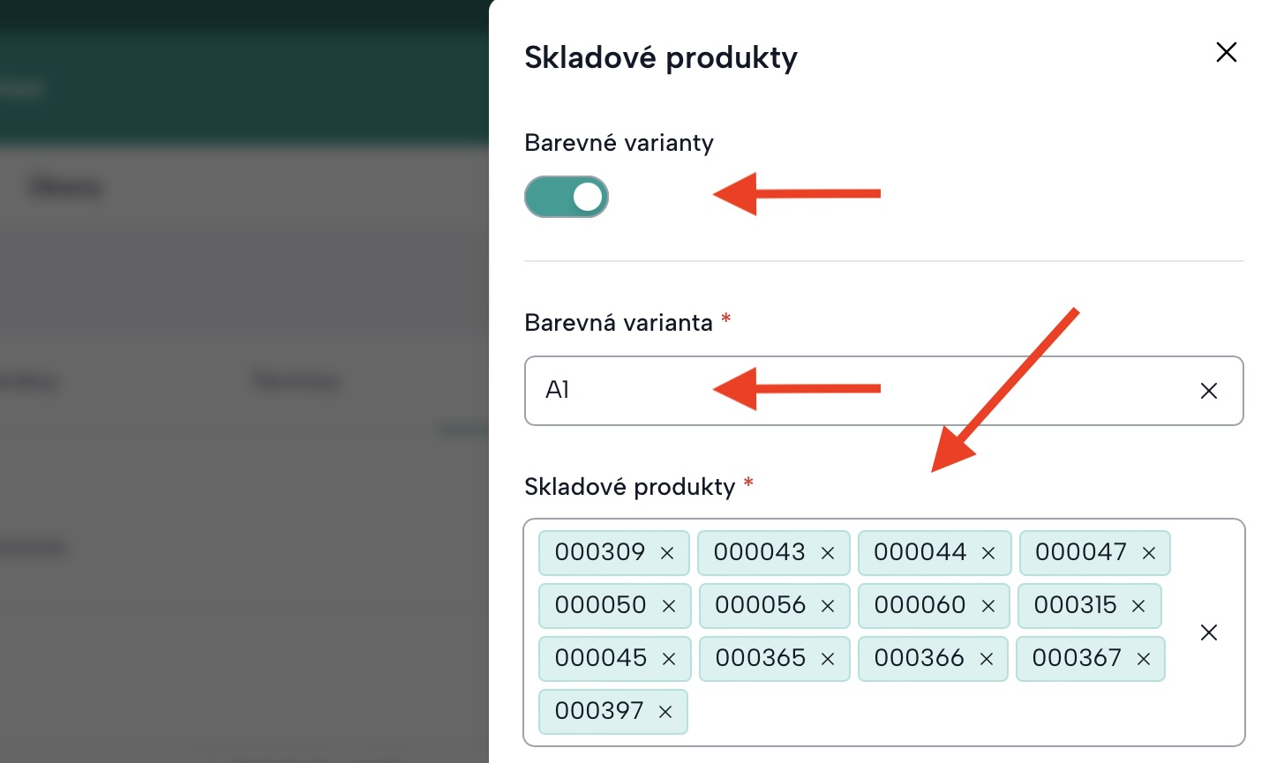Close the Skladové produkty panel
Viewport: 1269px width, 763px height.
[1226, 52]
